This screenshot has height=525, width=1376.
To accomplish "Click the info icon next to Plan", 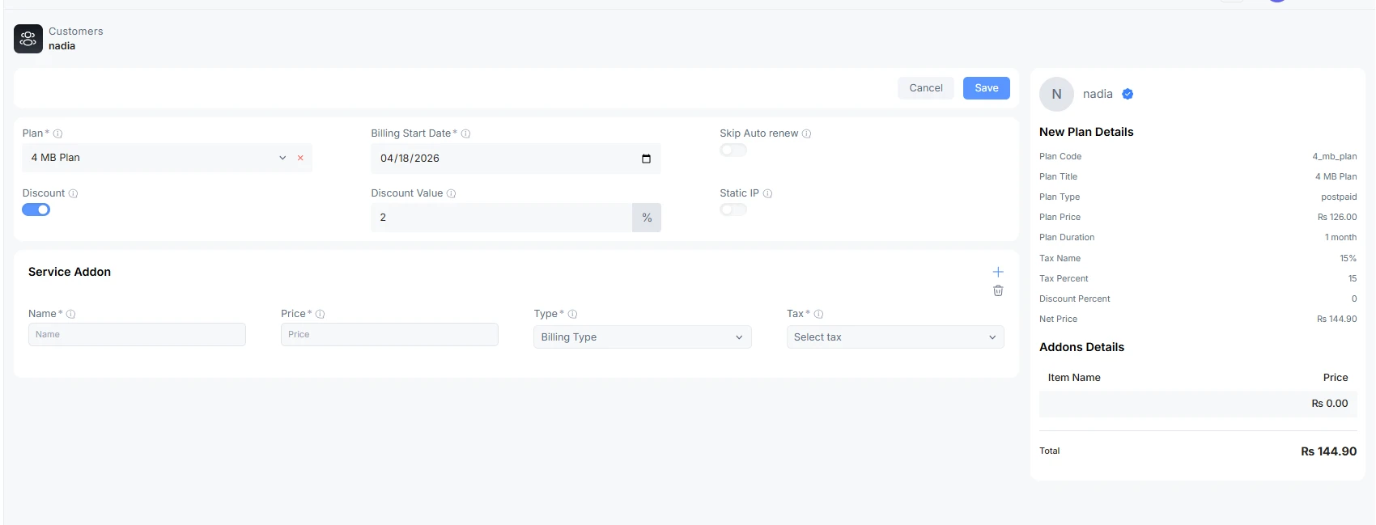I will point(57,134).
